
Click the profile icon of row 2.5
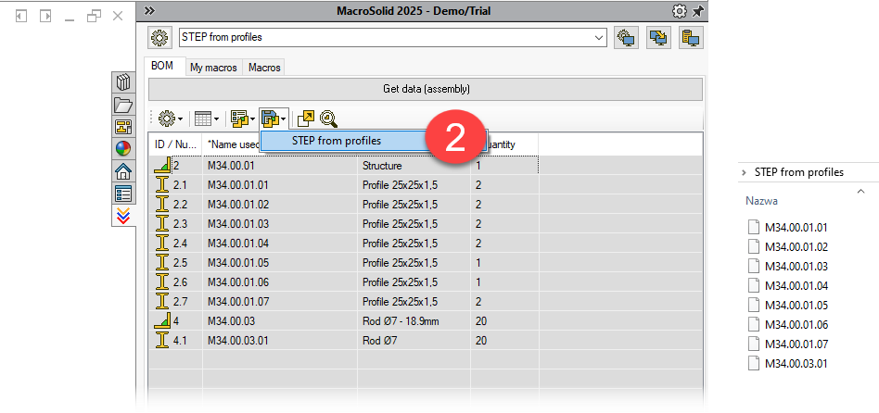(162, 262)
